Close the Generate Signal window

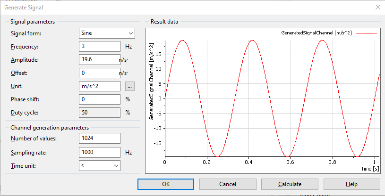(377, 7)
